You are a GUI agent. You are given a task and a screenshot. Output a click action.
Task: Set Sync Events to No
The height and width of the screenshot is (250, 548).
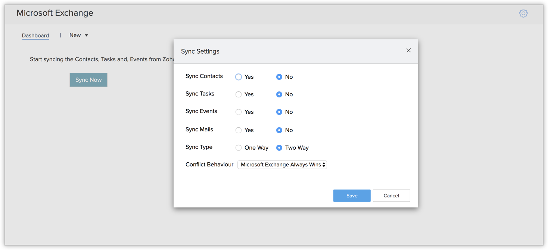279,112
